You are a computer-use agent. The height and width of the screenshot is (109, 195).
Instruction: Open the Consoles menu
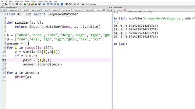[x=33, y=1]
